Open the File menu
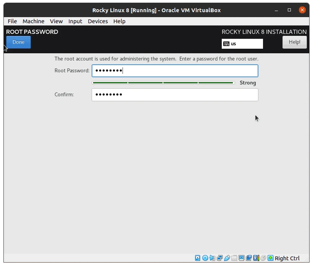 pyautogui.click(x=12, y=21)
